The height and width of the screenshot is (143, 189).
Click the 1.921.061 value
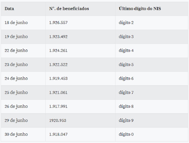58,93
